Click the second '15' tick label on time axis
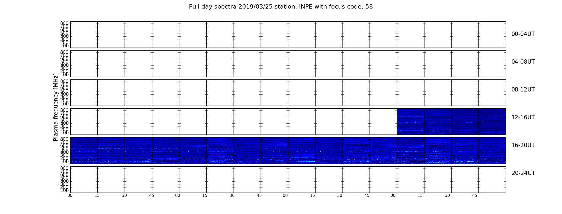The image size is (562, 214). pos(205,196)
